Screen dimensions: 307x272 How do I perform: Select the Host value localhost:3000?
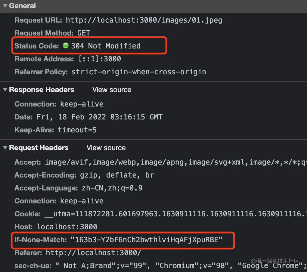point(67,227)
